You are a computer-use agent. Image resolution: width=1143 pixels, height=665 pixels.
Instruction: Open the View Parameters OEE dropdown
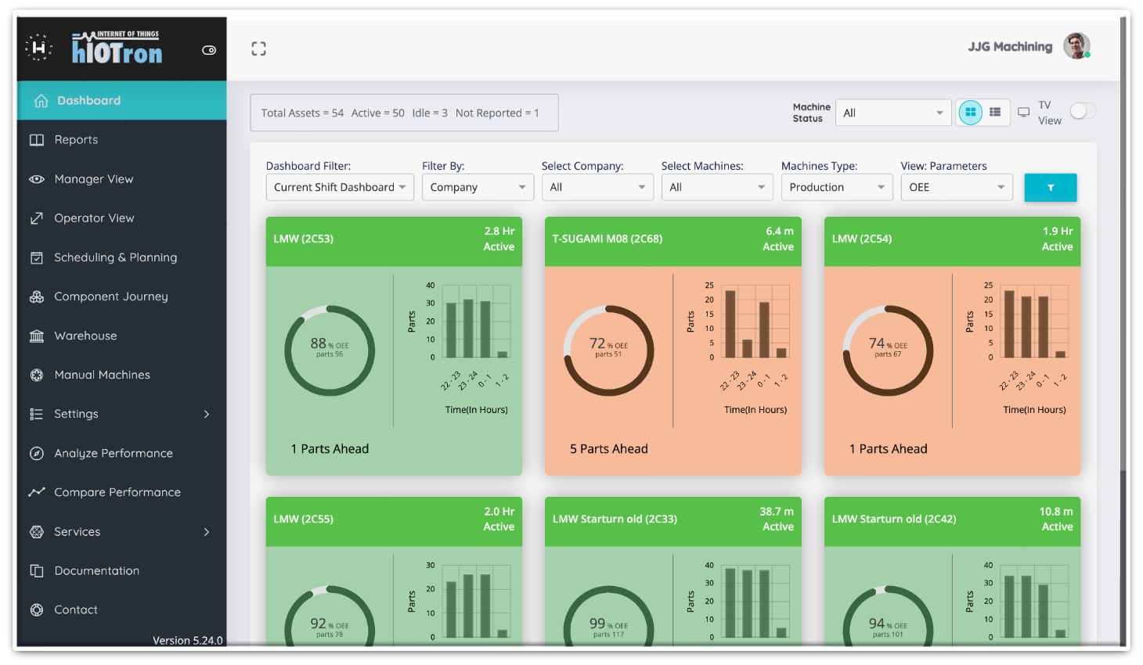click(x=957, y=187)
